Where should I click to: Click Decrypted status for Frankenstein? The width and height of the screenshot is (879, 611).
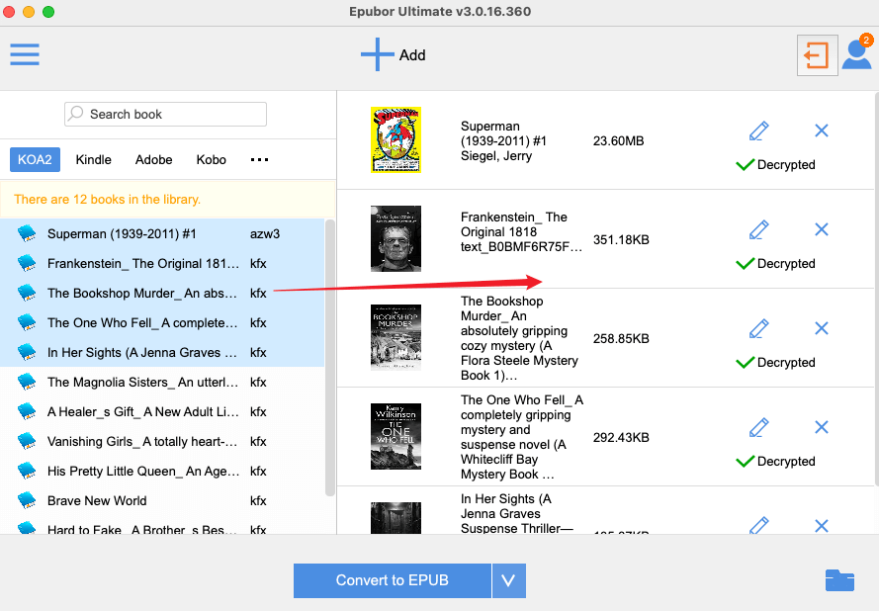point(775,263)
